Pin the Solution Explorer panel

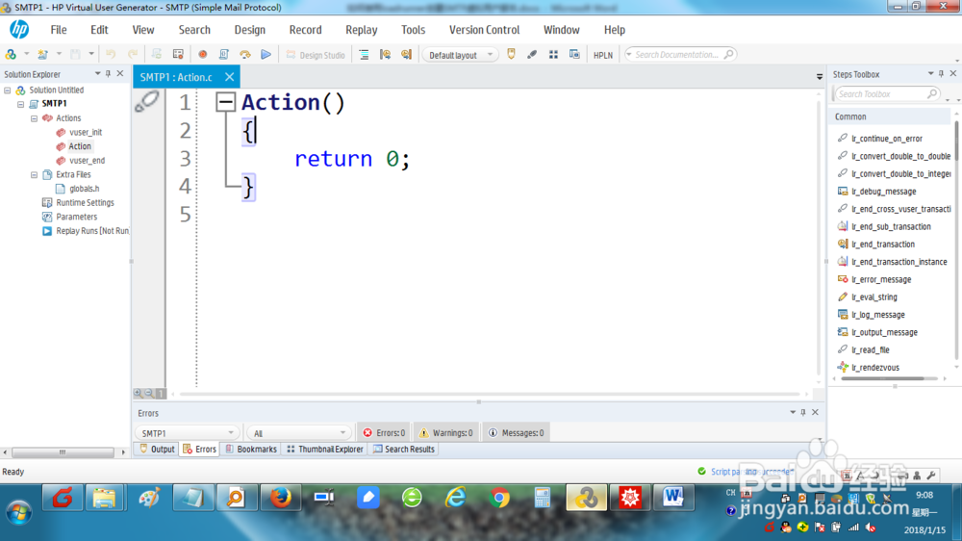109,74
